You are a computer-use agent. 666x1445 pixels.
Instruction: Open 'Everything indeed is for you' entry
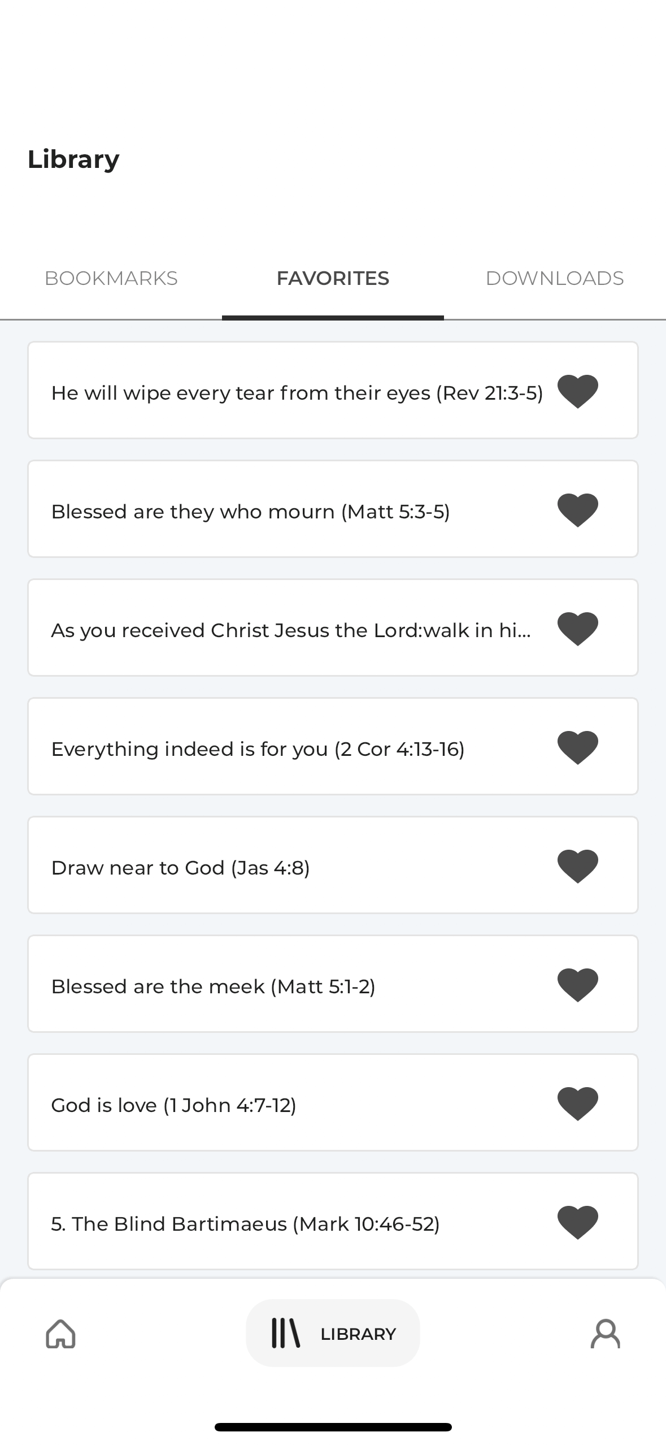click(258, 749)
